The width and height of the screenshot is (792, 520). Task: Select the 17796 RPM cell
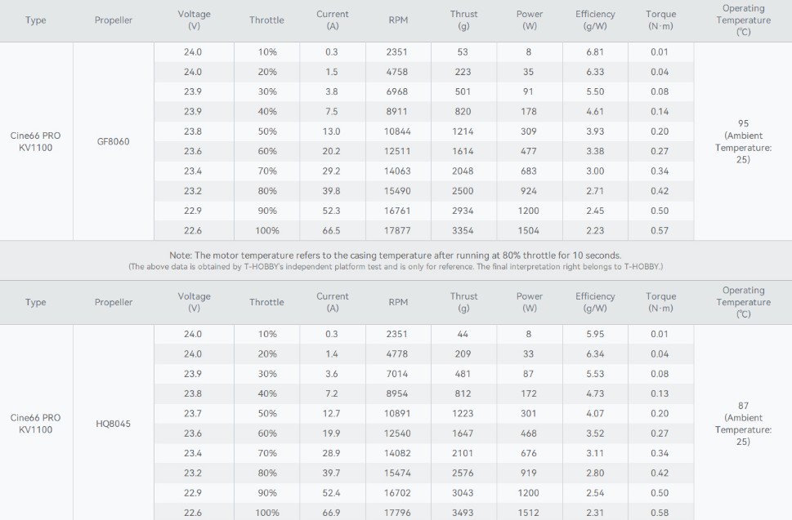(x=398, y=513)
